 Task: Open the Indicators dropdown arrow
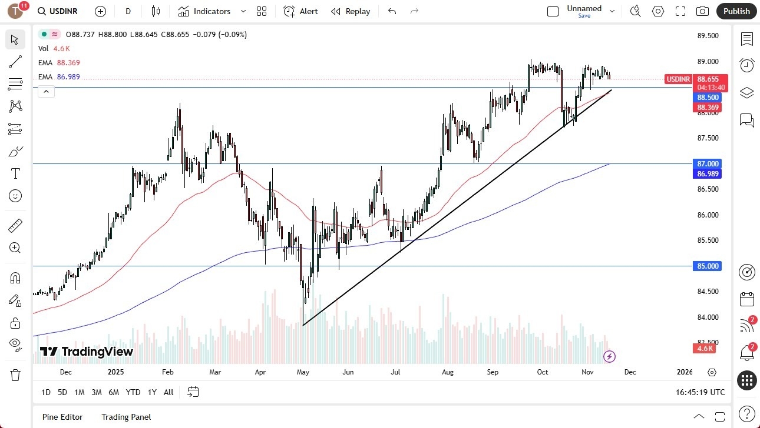coord(242,11)
